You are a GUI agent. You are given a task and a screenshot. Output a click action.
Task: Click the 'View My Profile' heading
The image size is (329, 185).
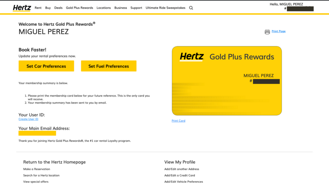[180, 162]
